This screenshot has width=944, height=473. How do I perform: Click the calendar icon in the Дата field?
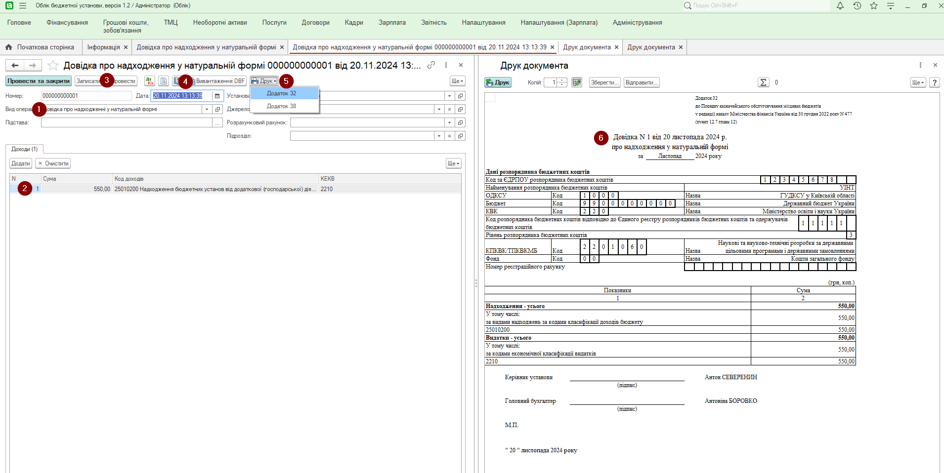217,96
